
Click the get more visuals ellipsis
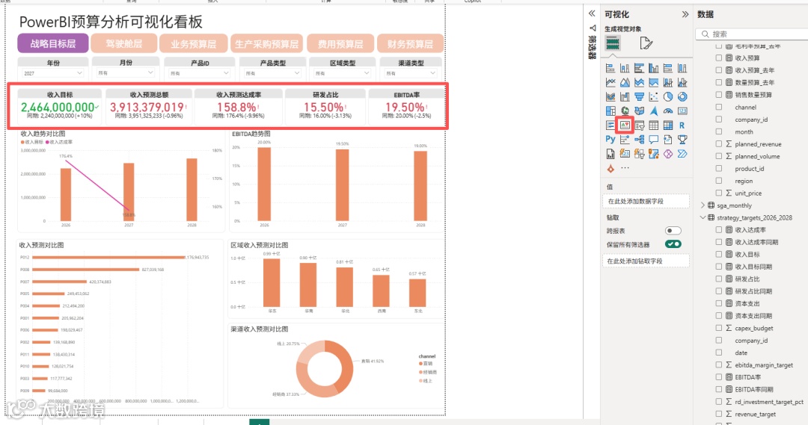[x=625, y=168]
